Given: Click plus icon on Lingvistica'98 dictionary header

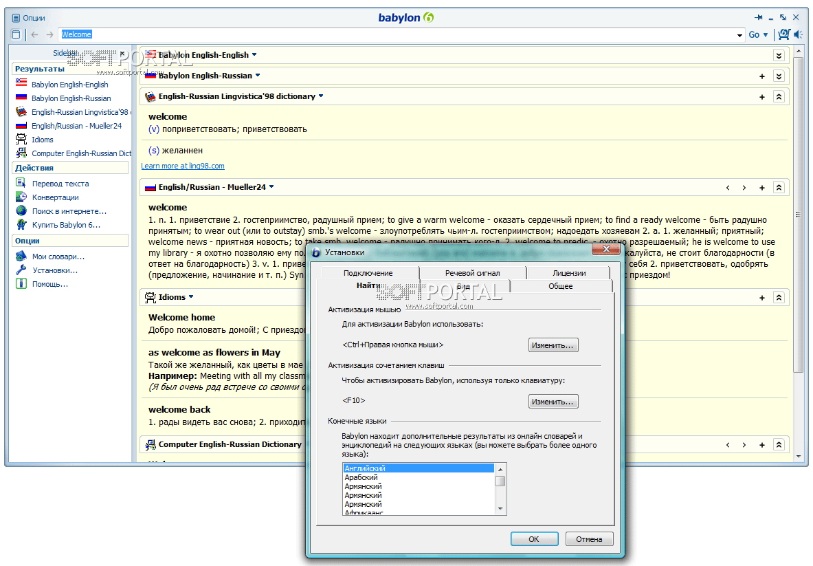Looking at the screenshot, I should click(x=761, y=97).
